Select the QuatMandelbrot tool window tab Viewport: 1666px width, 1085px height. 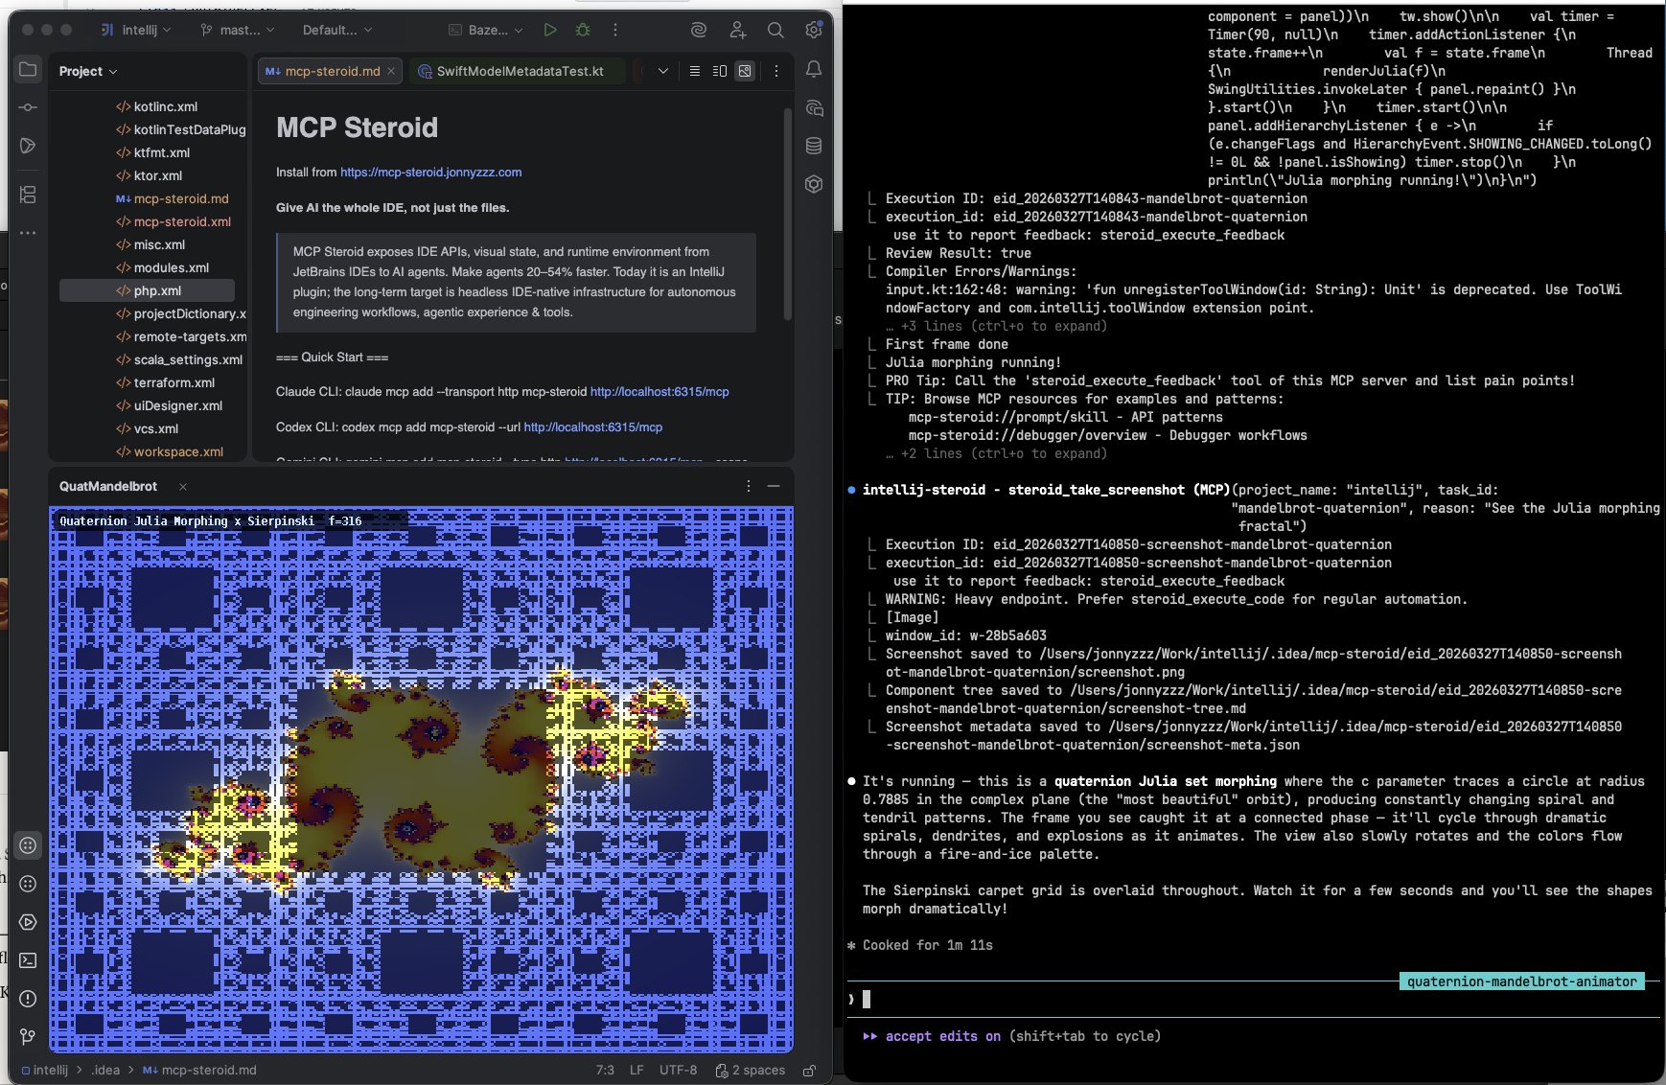(108, 486)
